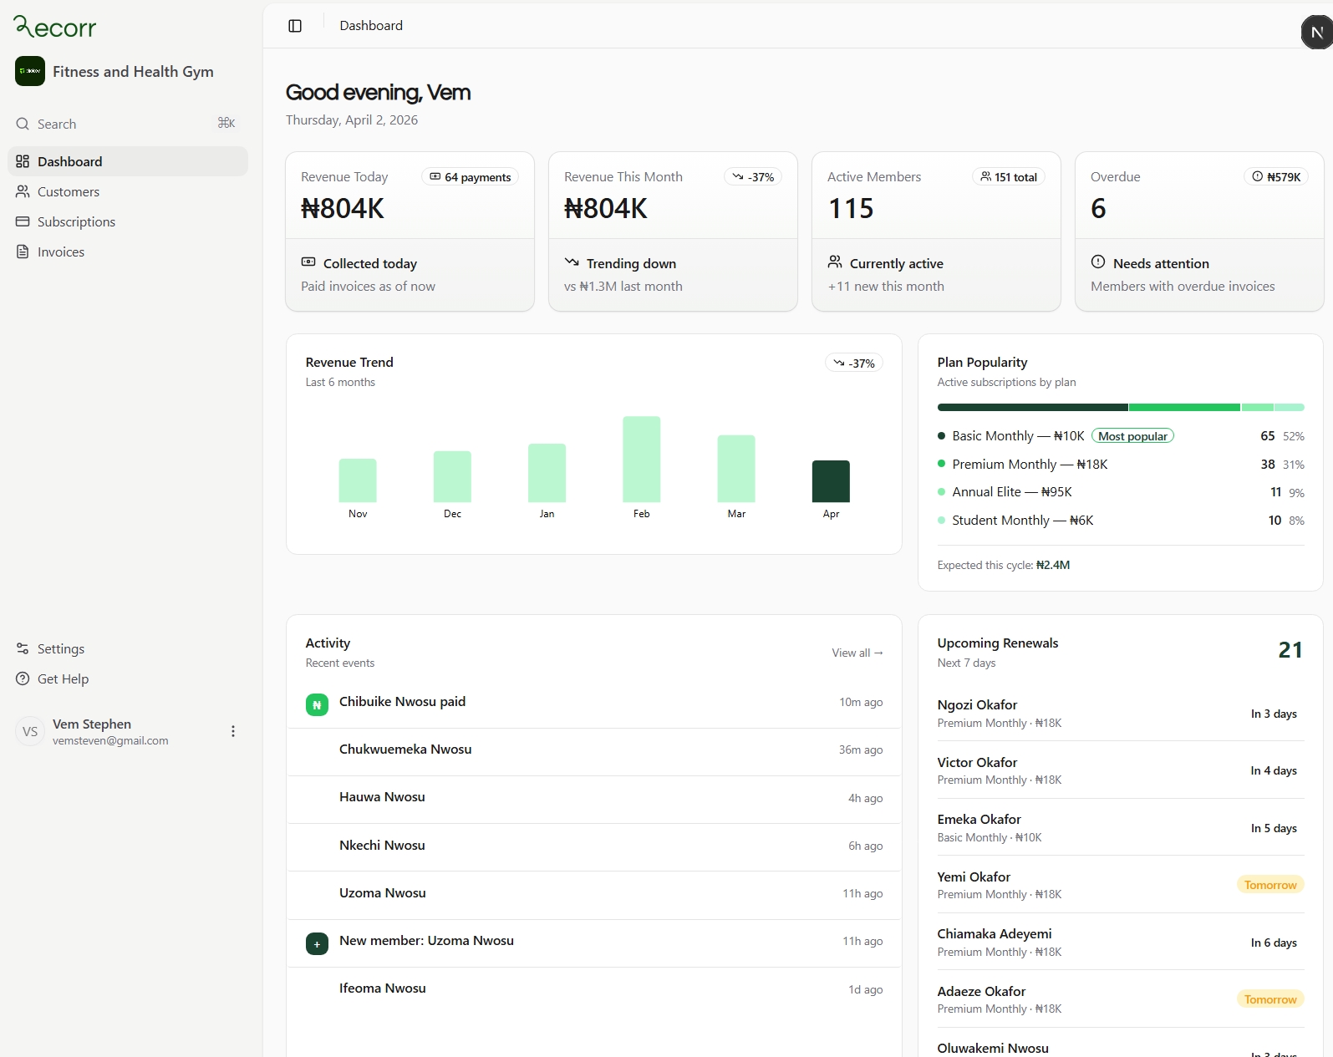Click the new member plus icon
This screenshot has height=1057, width=1333.
(317, 944)
